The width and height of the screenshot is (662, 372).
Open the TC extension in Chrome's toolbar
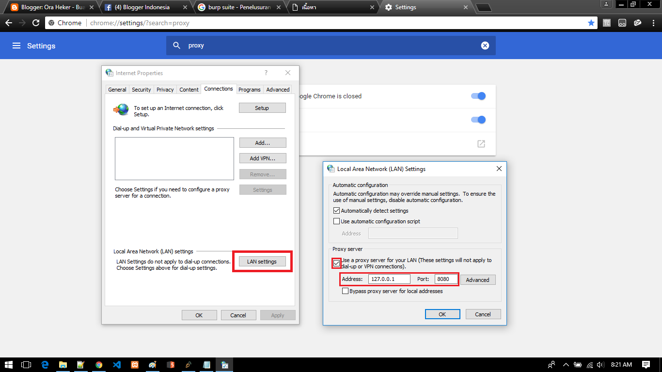[607, 22]
